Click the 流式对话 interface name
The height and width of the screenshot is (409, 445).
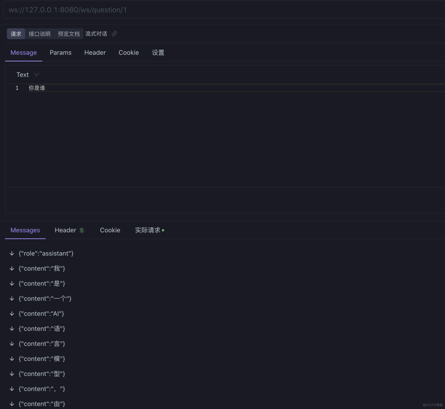tap(96, 34)
